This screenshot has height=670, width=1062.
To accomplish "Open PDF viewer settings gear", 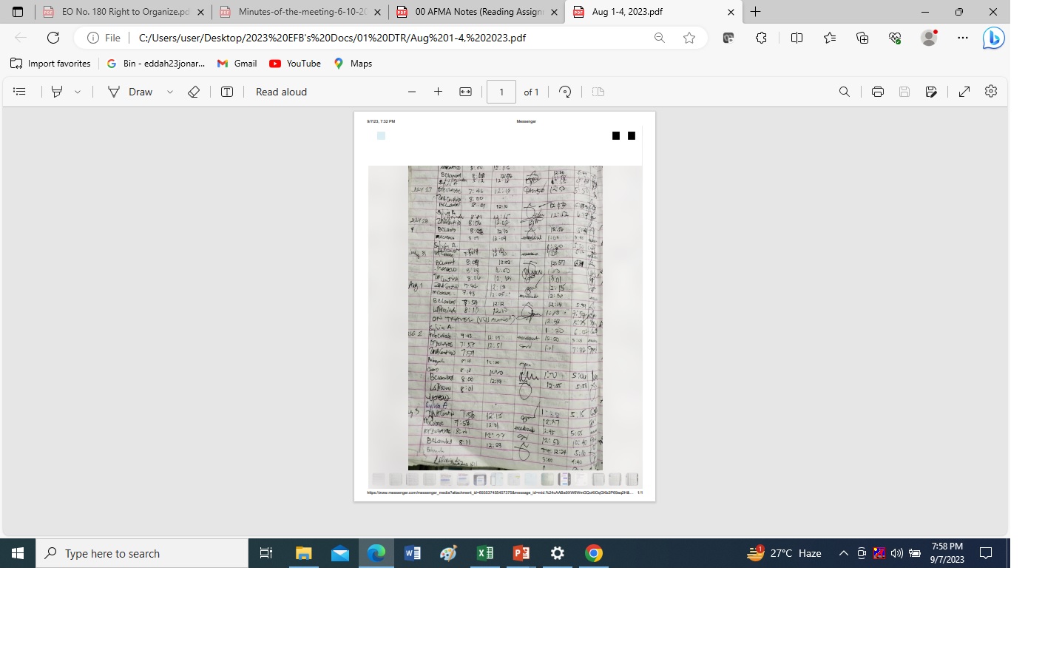I will [991, 91].
